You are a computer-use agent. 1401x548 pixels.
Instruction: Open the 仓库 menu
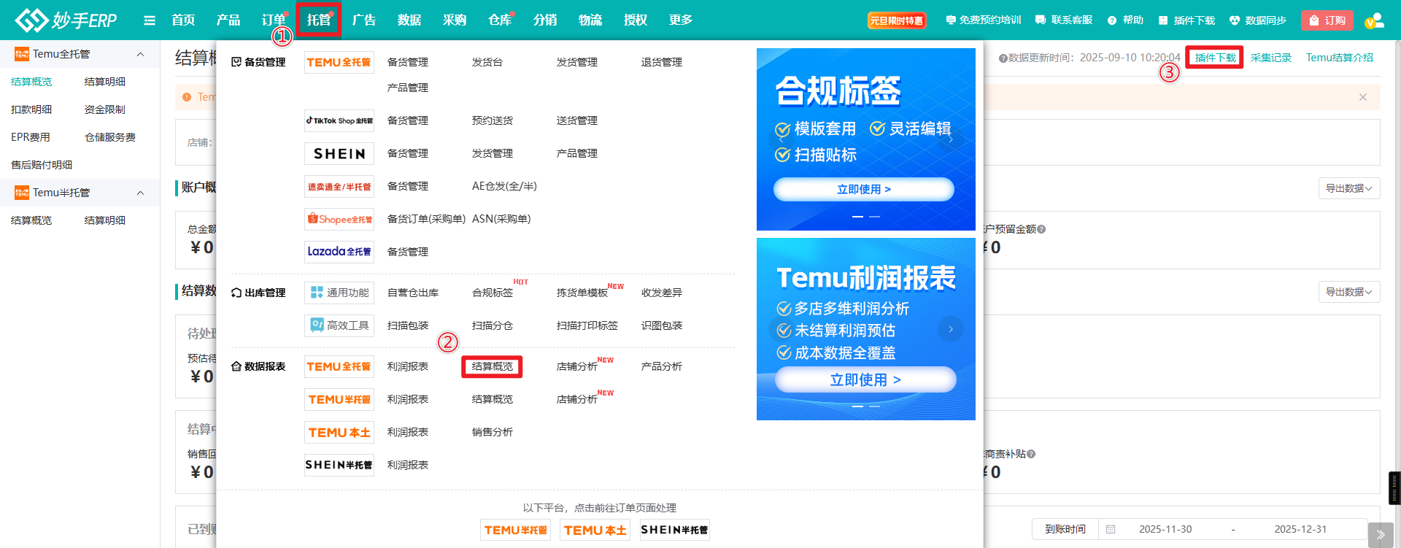(x=500, y=20)
